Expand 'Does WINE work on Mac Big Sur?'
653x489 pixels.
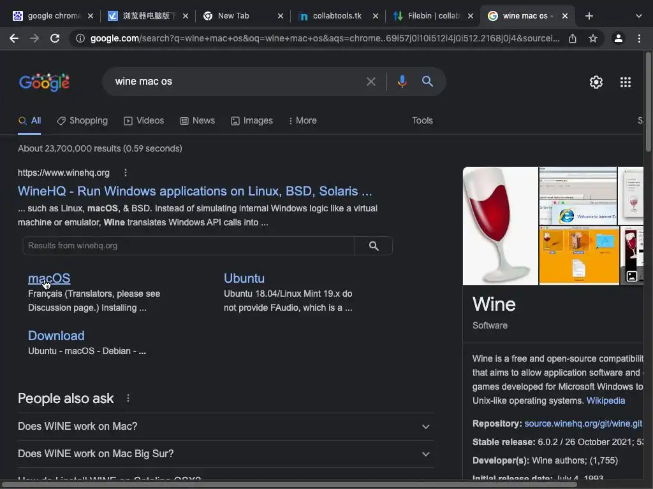click(225, 454)
